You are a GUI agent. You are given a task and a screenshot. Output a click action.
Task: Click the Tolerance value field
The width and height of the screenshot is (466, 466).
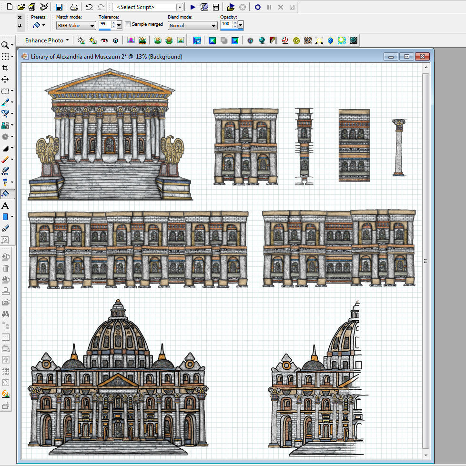(104, 24)
